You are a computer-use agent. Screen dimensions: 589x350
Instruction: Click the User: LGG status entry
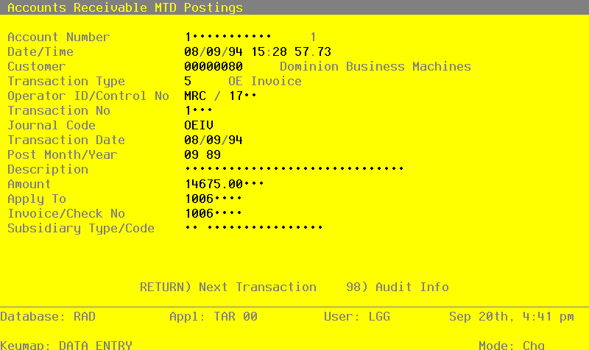(357, 317)
